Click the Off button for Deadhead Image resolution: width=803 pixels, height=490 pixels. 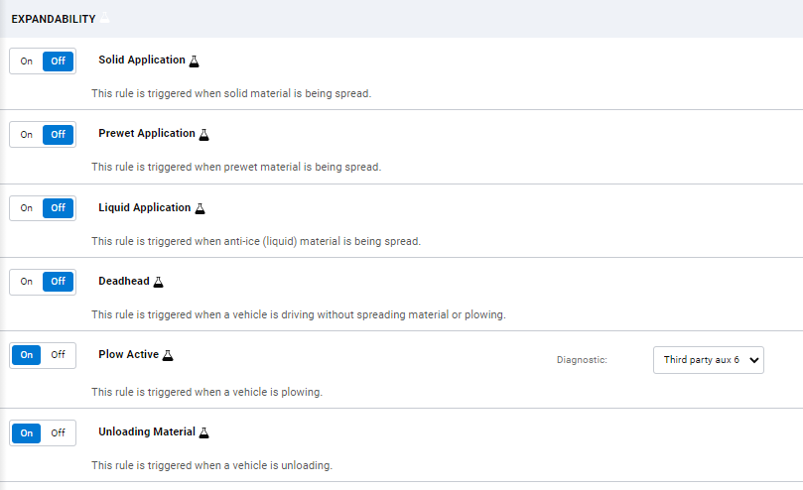click(59, 282)
